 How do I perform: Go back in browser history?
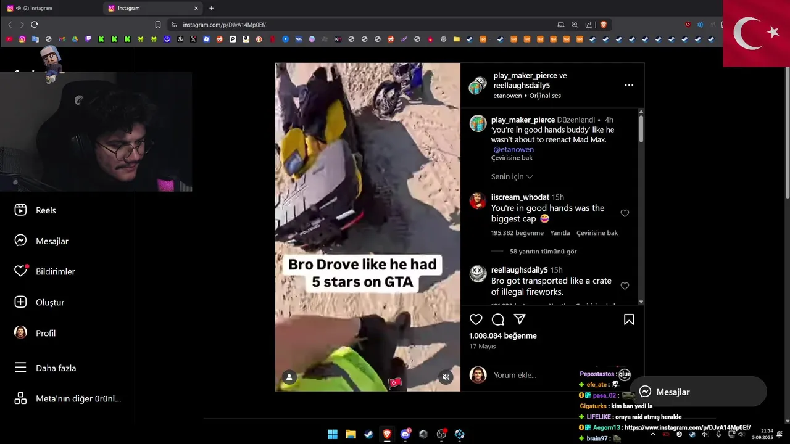pos(10,25)
